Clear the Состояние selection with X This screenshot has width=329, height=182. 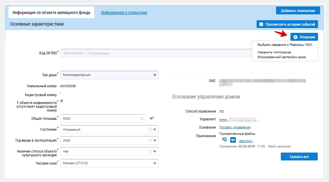(150, 130)
